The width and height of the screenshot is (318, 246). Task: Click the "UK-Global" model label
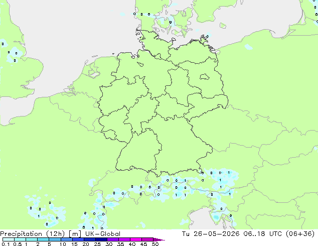point(103,234)
